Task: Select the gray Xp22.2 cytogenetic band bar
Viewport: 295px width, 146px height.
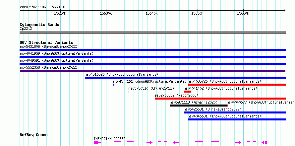Action: [152, 32]
